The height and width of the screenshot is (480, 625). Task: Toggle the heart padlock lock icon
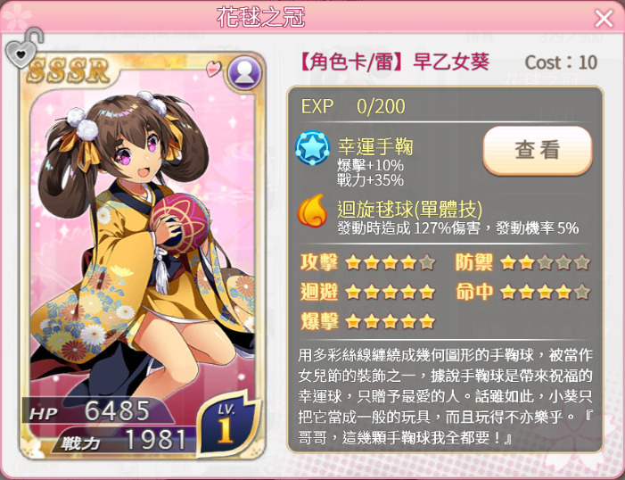coord(24,48)
